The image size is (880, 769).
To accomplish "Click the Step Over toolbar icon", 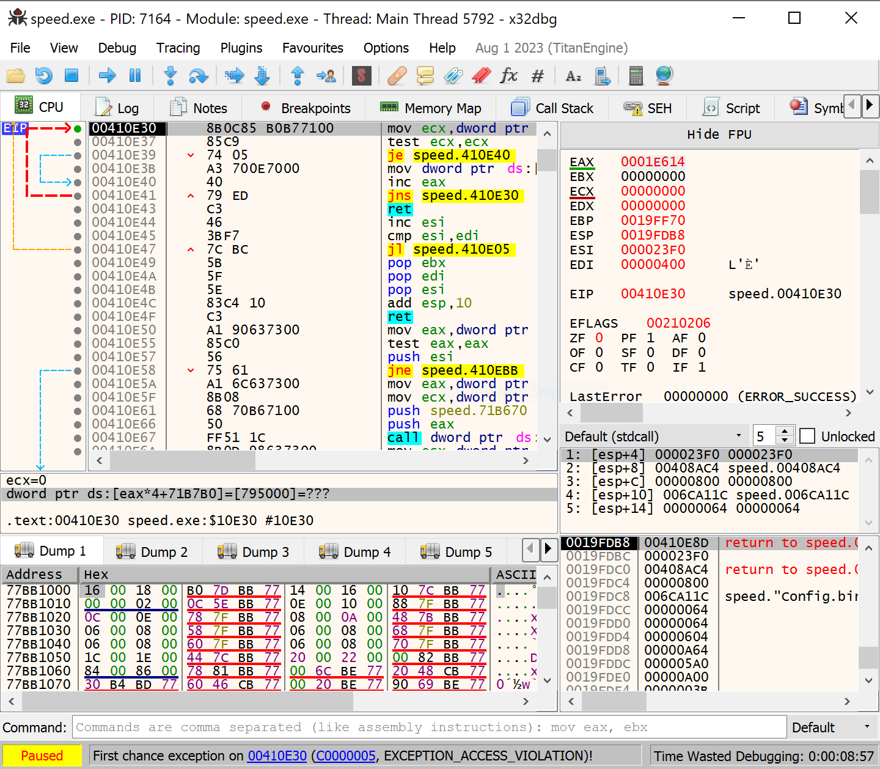I will point(199,76).
